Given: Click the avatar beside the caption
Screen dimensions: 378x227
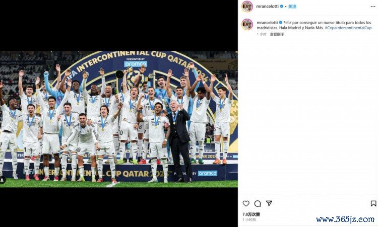Looking at the screenshot, I should [247, 24].
